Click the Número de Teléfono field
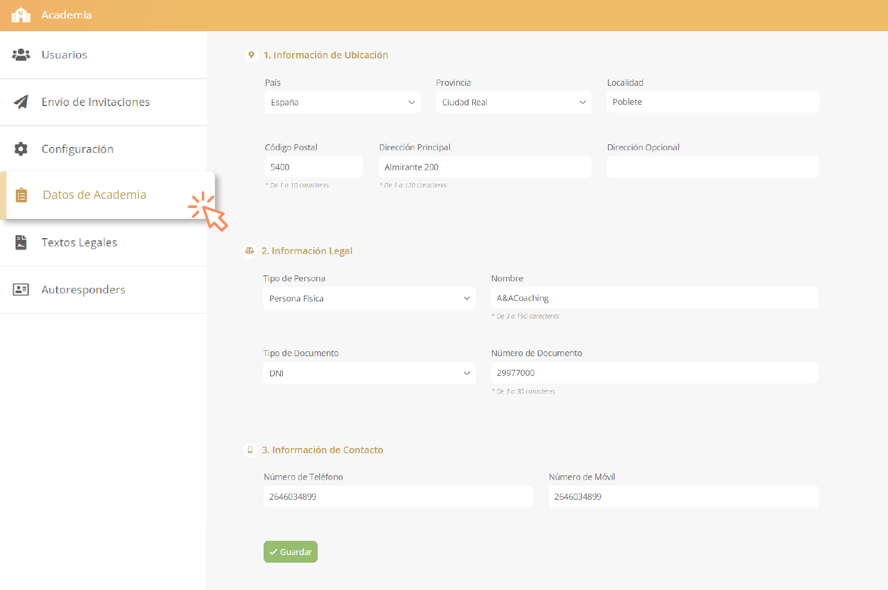The image size is (888, 590). click(398, 497)
